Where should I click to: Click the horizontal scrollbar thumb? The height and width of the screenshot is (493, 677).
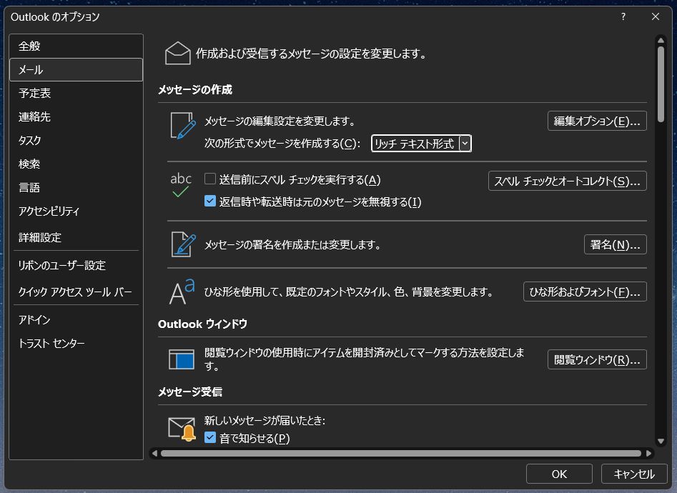(x=400, y=453)
